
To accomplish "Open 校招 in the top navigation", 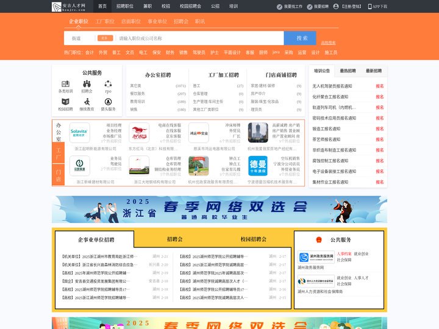I will [x=166, y=6].
